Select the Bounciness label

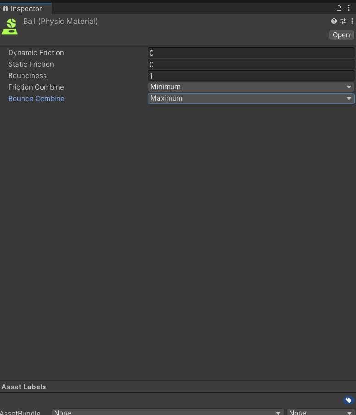tap(27, 76)
